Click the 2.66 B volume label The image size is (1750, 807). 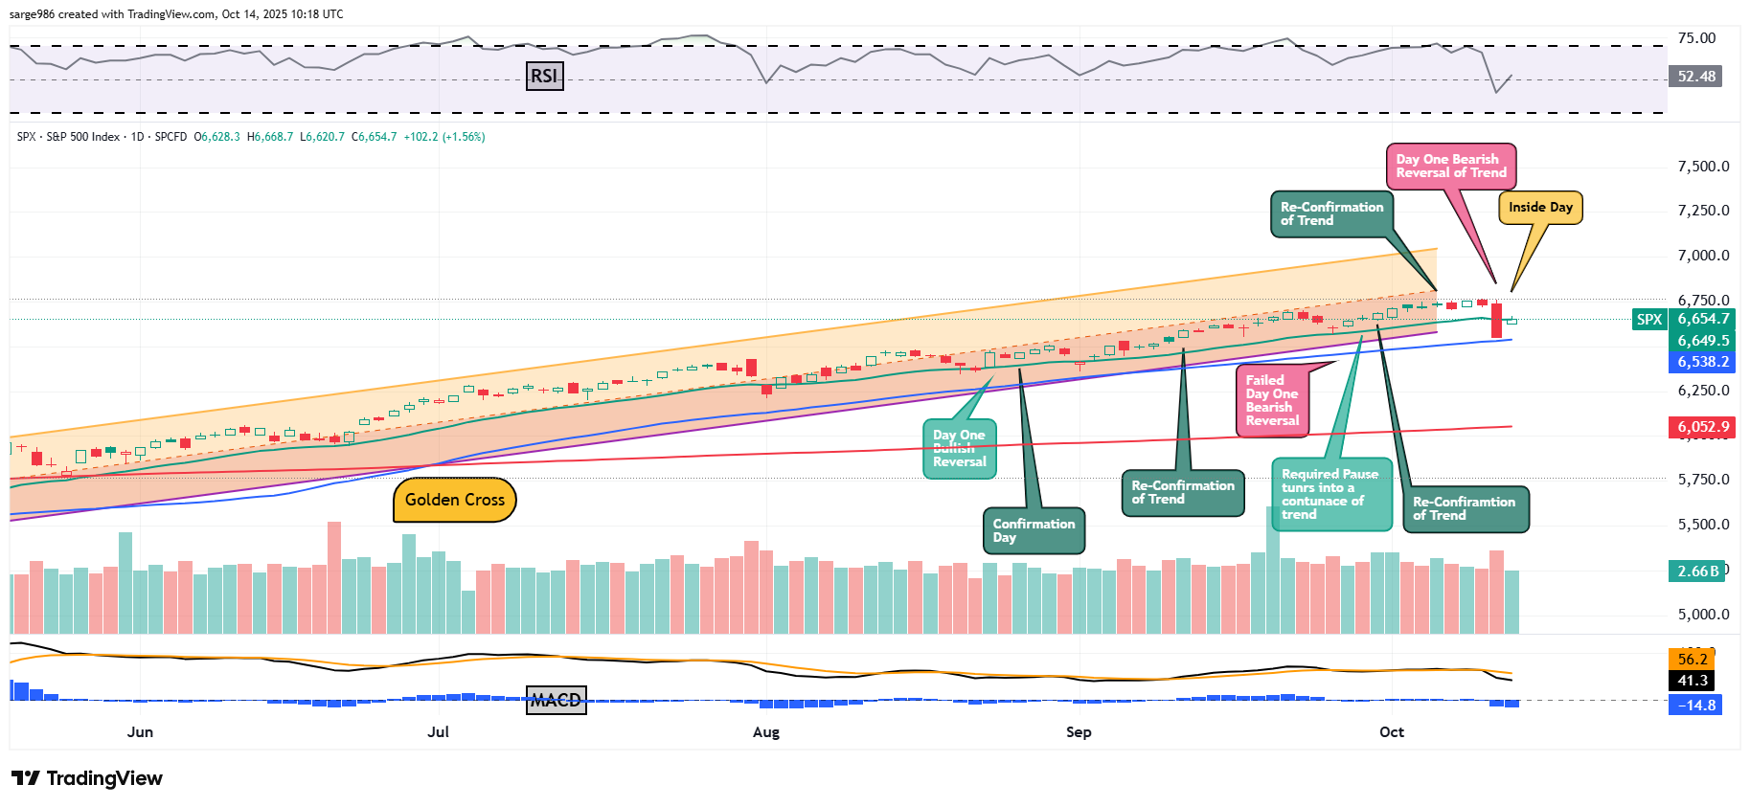click(x=1697, y=572)
